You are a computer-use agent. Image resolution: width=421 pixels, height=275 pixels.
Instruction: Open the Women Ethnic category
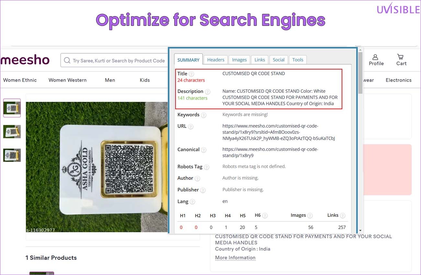click(20, 80)
